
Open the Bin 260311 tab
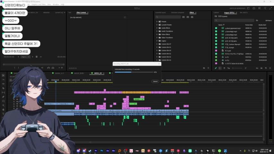244,13
